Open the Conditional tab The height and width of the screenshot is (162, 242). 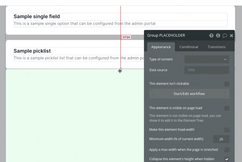point(189,47)
